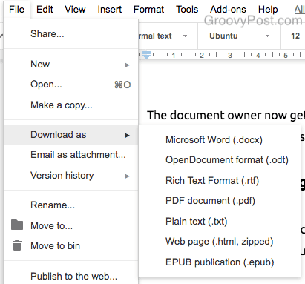305x284 pixels.
Task: Open the Edit menu
Action: (x=45, y=10)
